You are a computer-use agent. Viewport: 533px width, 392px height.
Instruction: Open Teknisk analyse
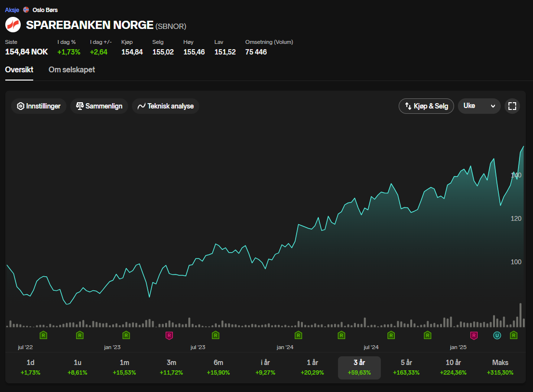pyautogui.click(x=166, y=106)
